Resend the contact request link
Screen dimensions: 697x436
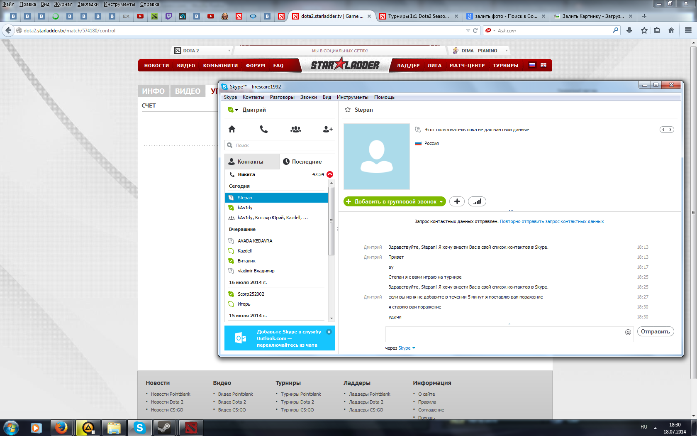(x=552, y=221)
